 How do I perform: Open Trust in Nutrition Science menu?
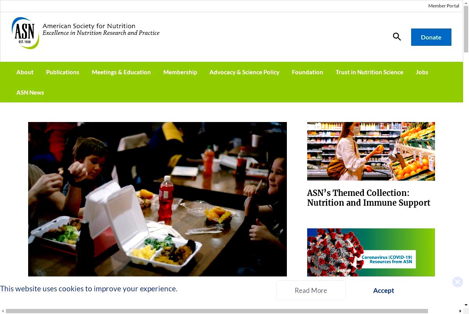click(x=369, y=72)
